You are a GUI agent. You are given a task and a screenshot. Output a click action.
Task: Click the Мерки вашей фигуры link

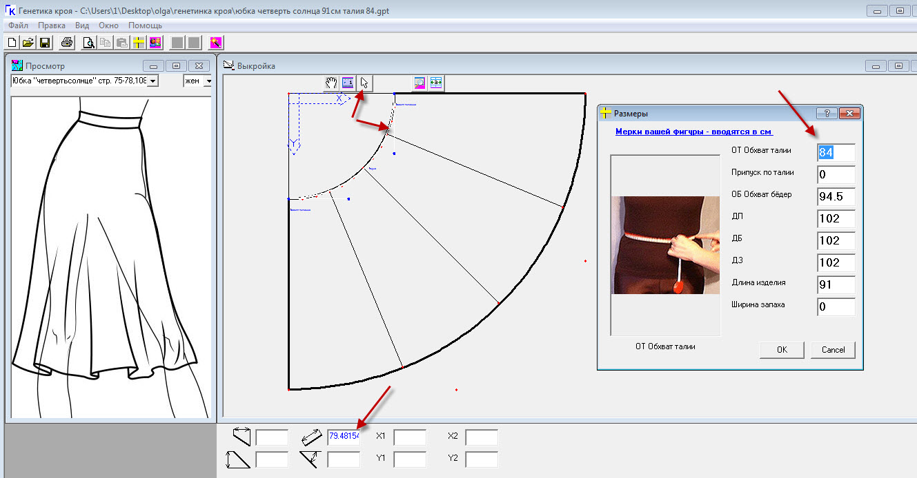(693, 132)
